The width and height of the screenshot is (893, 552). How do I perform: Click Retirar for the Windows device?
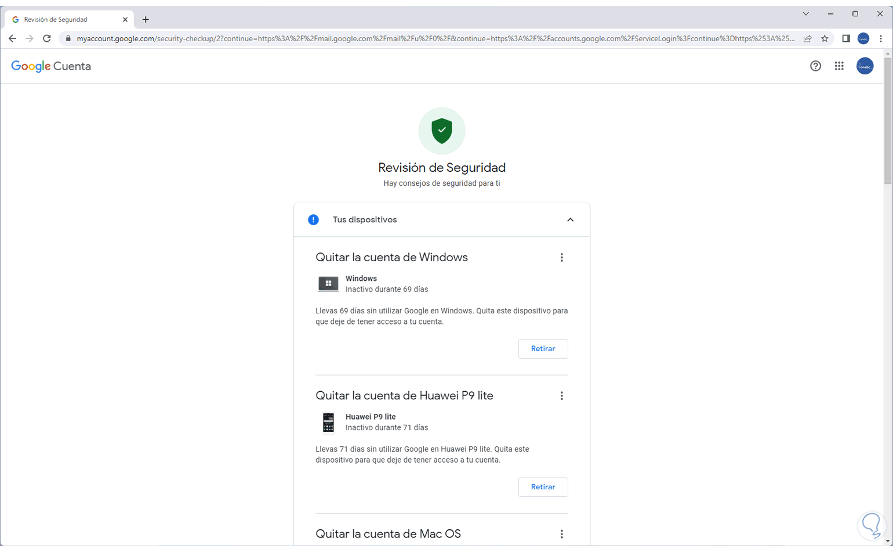tap(543, 349)
